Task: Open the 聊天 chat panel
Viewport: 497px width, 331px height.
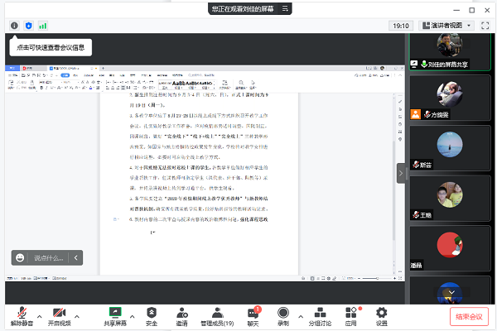Action: pyautogui.click(x=253, y=316)
